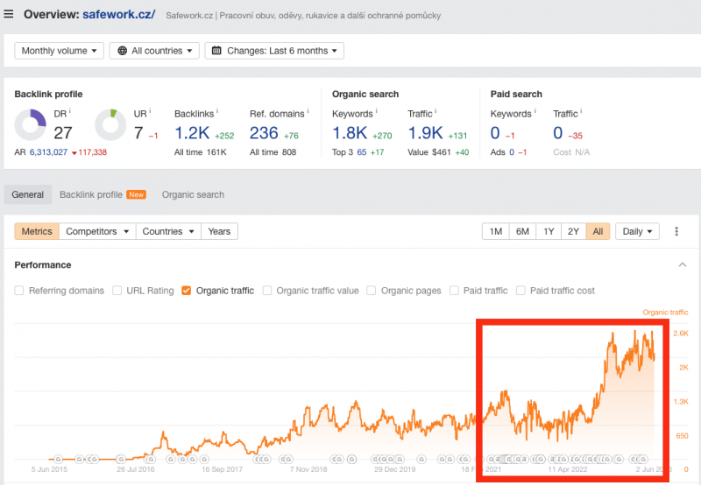This screenshot has width=701, height=485.
Task: Open the hamburger menu icon
Action: point(8,14)
